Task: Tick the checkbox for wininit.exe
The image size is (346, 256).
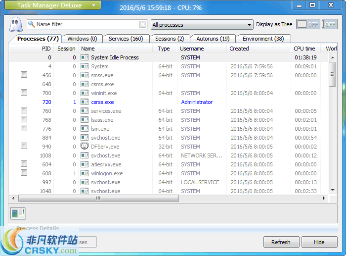Action: tap(24, 92)
